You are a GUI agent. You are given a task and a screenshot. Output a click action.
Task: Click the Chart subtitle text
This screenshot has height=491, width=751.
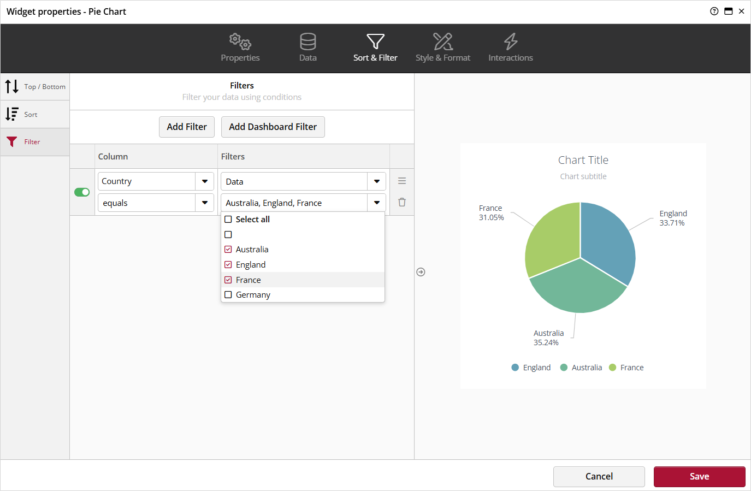coord(583,176)
